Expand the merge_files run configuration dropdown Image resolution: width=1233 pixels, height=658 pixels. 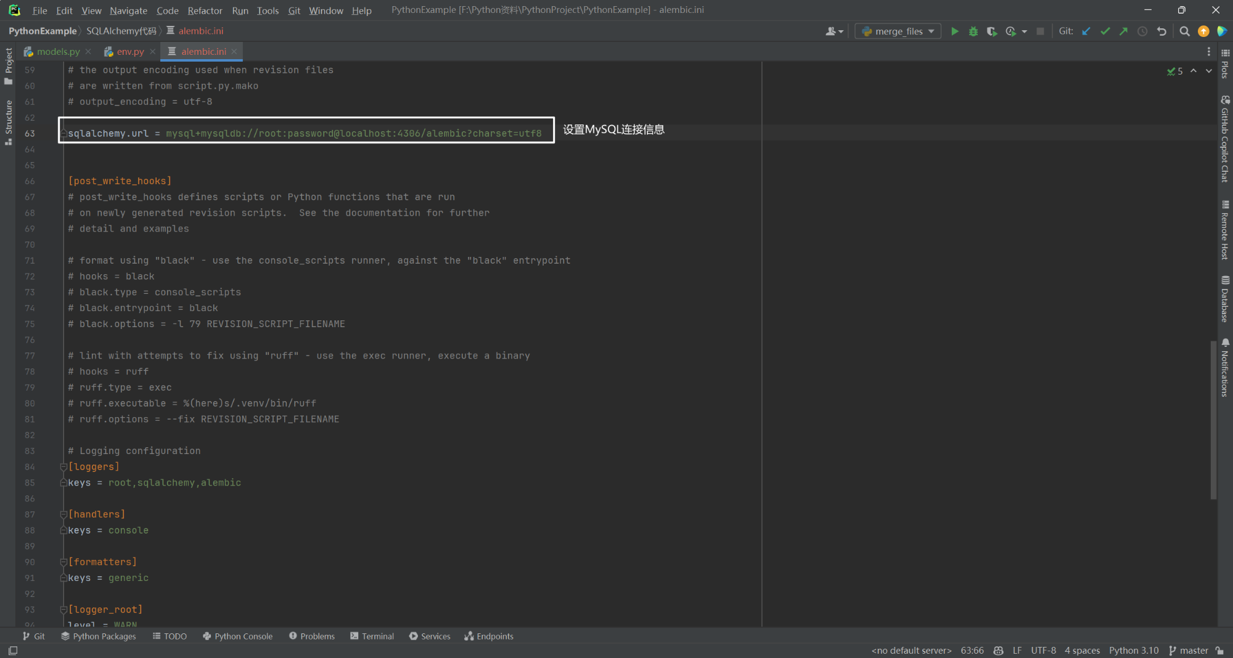[933, 31]
